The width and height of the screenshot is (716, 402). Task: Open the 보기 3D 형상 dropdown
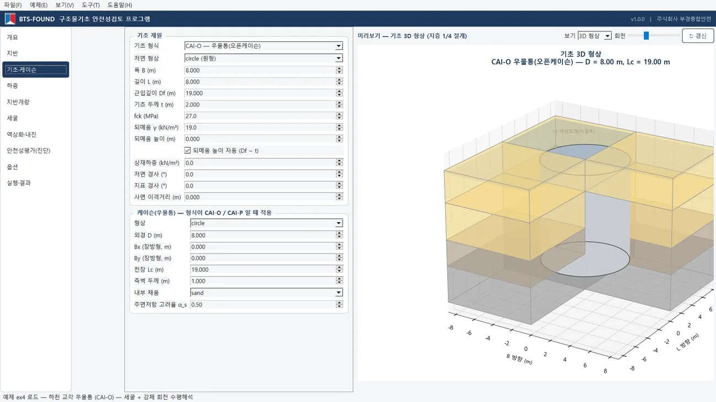(x=594, y=36)
